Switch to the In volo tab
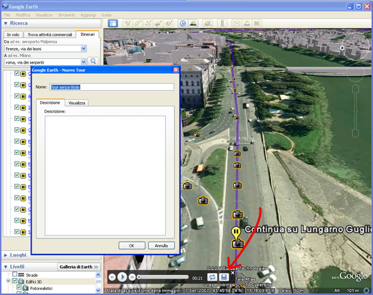This screenshot has height=295, width=373. (13, 35)
